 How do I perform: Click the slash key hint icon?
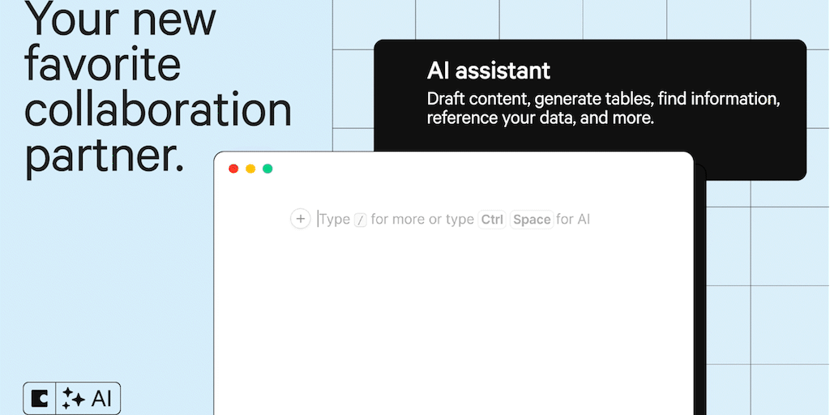[361, 220]
